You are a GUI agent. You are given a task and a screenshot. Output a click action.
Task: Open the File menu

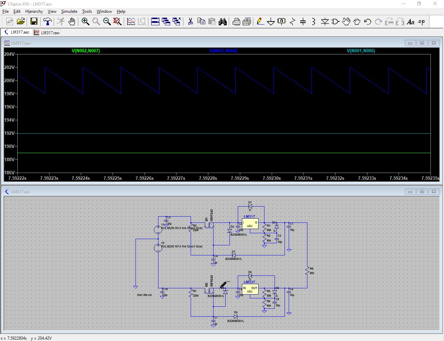6,11
